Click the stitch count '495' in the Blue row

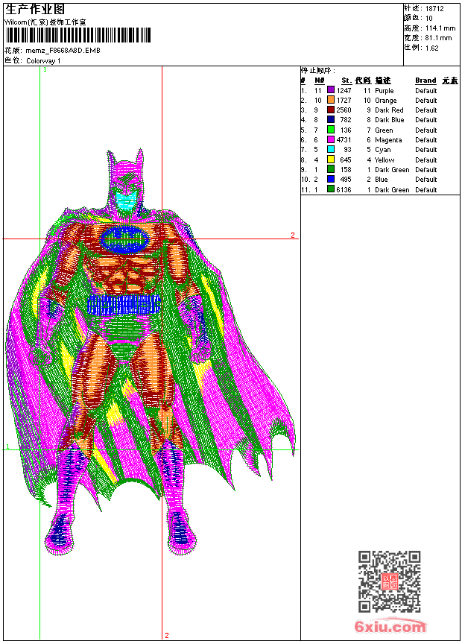(346, 180)
